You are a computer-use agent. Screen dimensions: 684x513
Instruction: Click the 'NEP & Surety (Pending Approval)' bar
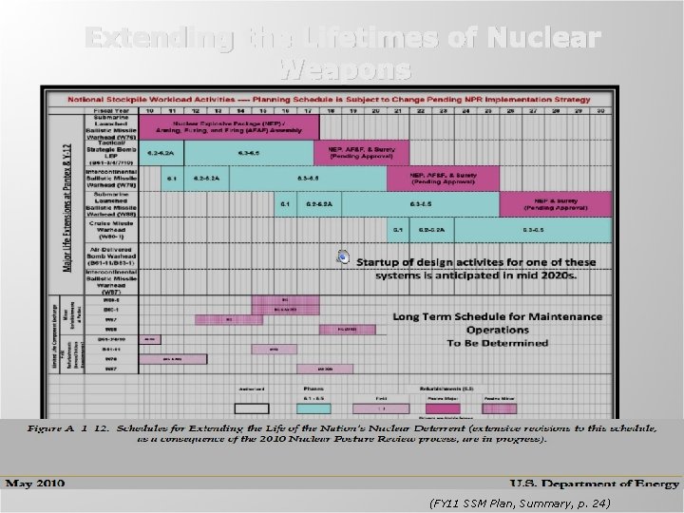(556, 204)
